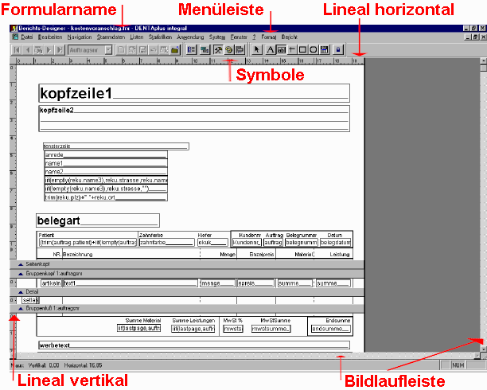Open the Auftragsnr combo box dropdown
This screenshot has width=487, height=390.
(108, 49)
